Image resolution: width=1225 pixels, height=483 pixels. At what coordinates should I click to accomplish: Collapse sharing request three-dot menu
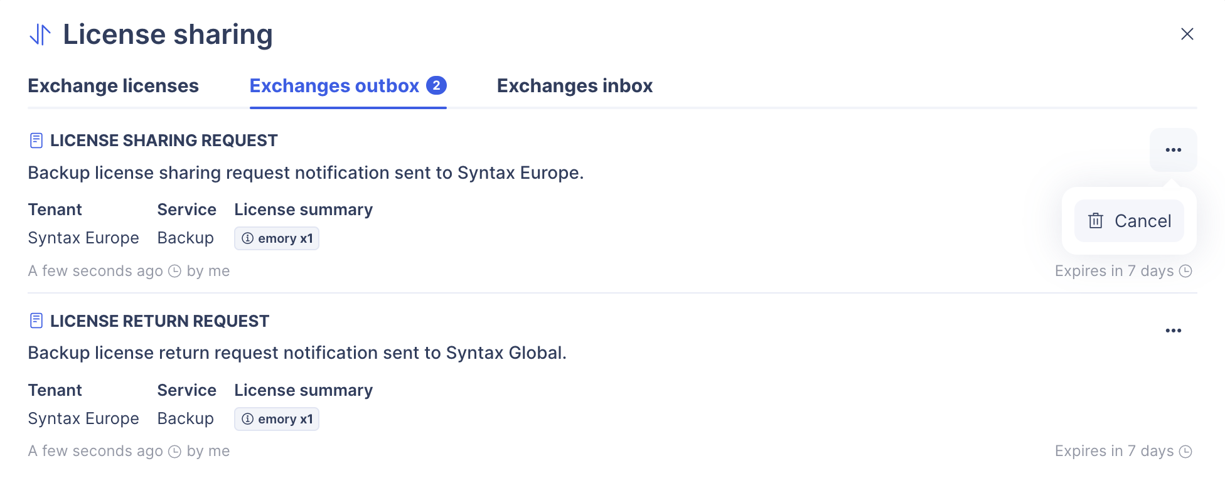pyautogui.click(x=1173, y=150)
